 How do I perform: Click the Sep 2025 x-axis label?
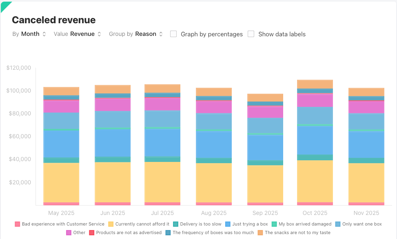(265, 213)
